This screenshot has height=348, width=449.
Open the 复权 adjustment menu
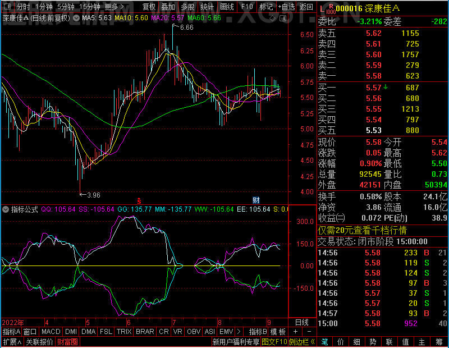pos(149,6)
